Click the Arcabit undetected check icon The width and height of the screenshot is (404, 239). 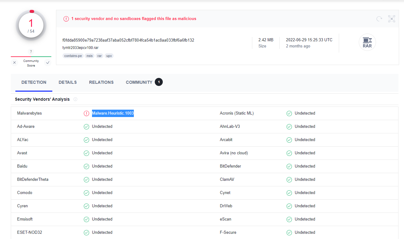click(x=289, y=140)
